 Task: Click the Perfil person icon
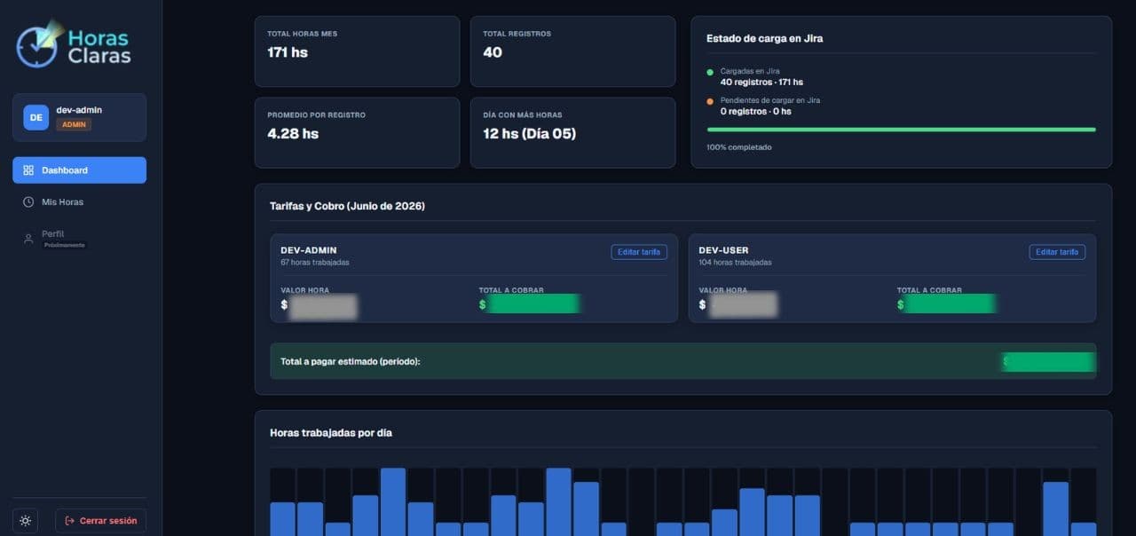pyautogui.click(x=28, y=238)
